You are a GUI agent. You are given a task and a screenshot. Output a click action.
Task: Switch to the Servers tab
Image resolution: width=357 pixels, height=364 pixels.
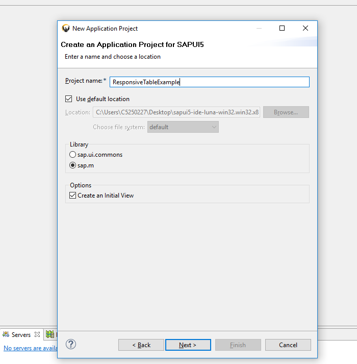point(21,334)
